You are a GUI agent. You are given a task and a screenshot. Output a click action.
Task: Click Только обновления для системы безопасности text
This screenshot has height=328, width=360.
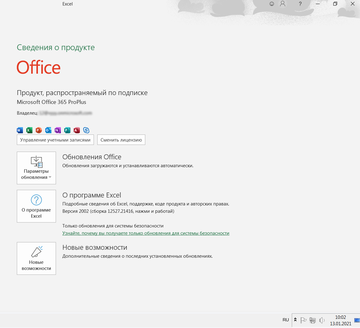[113, 226]
